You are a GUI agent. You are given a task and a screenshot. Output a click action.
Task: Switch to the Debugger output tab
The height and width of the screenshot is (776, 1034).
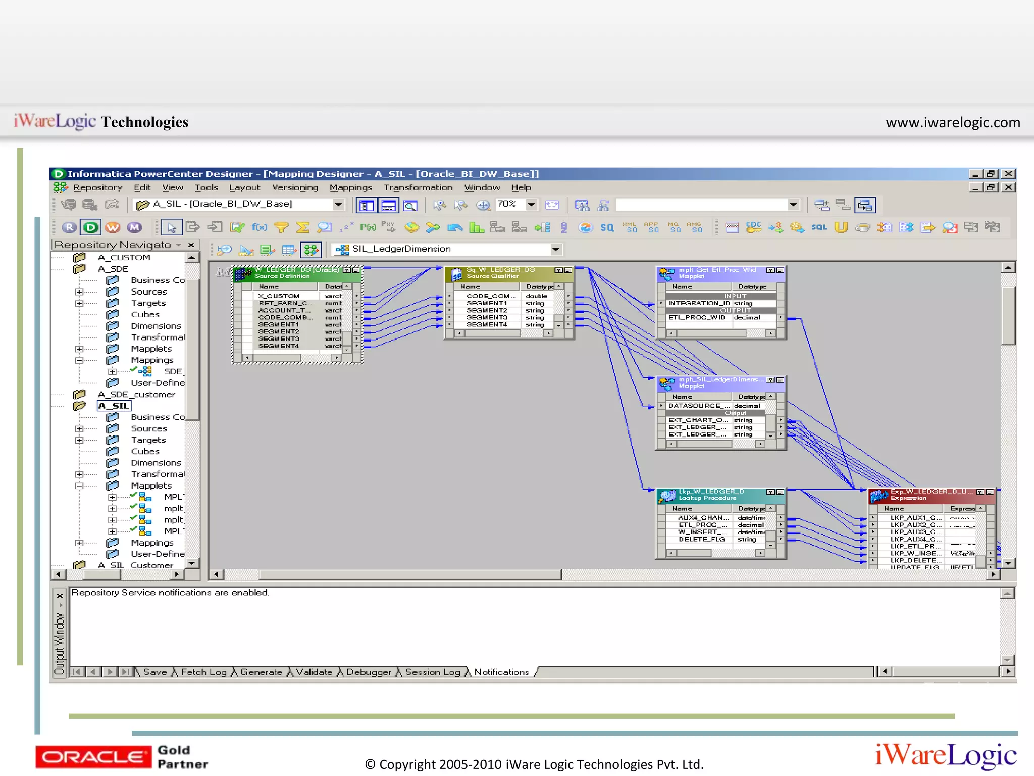(x=369, y=672)
